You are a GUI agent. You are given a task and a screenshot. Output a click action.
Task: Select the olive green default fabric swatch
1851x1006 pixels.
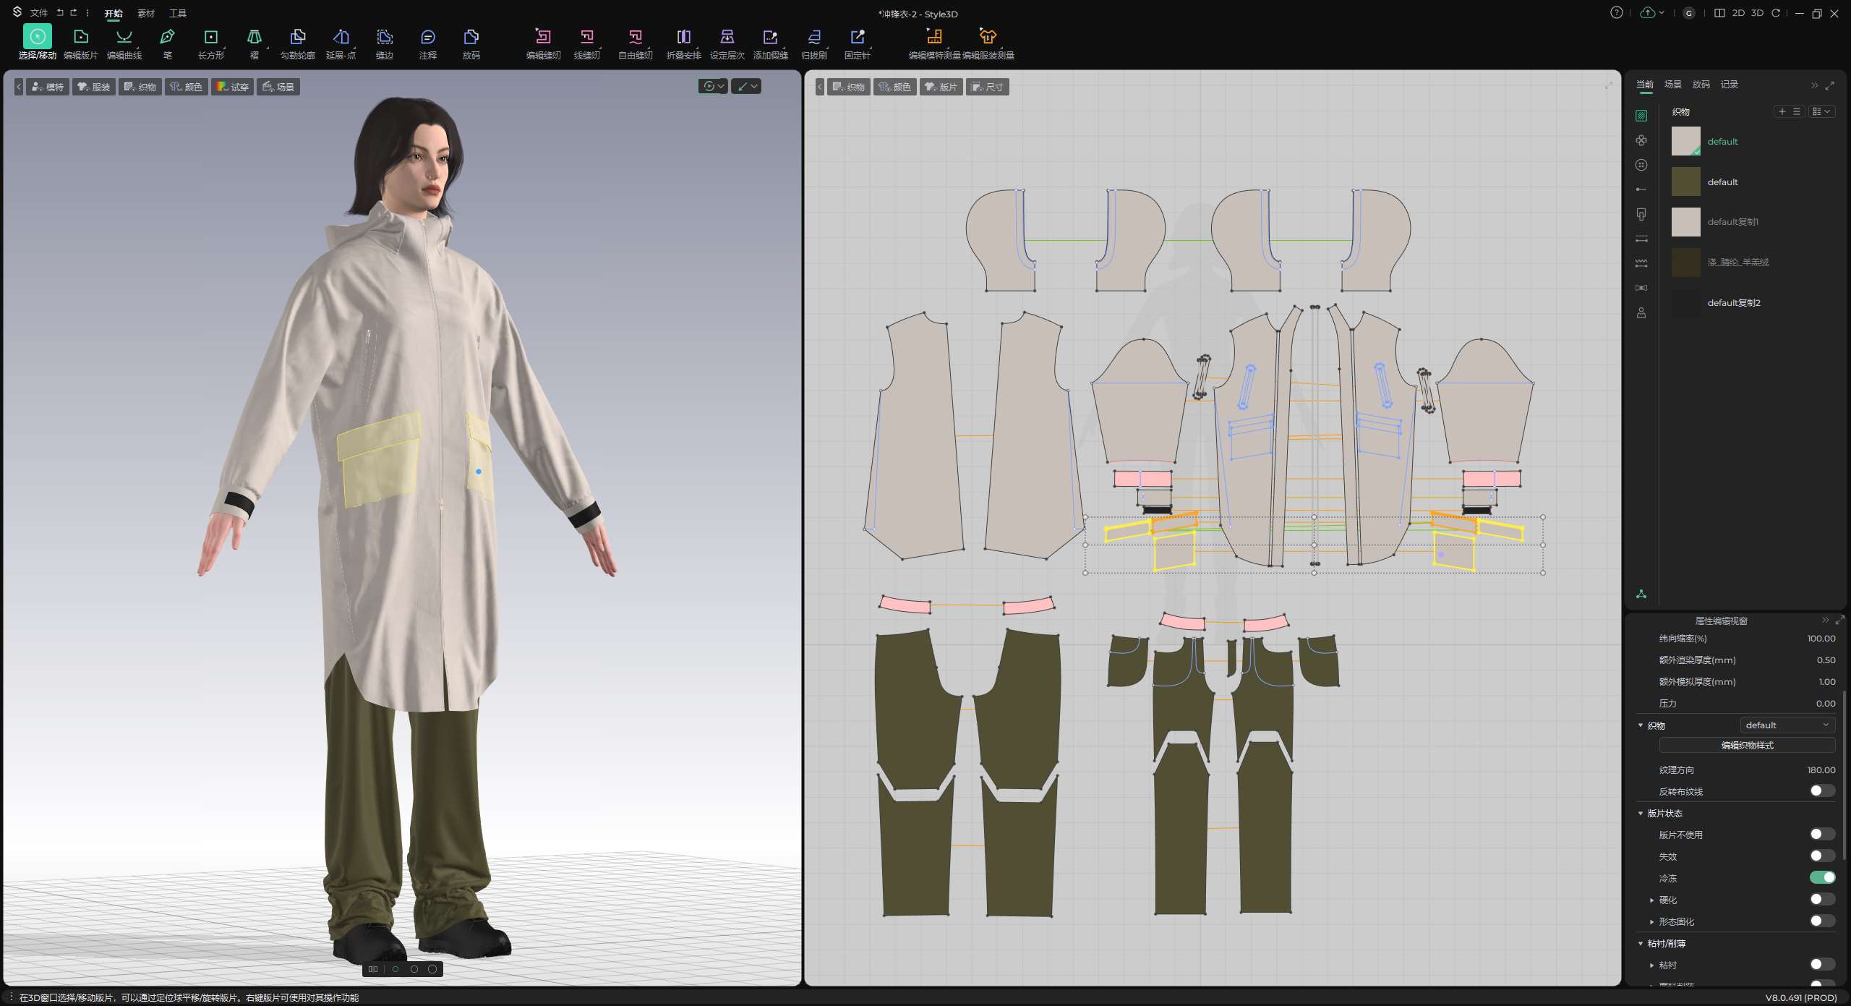pos(1685,182)
